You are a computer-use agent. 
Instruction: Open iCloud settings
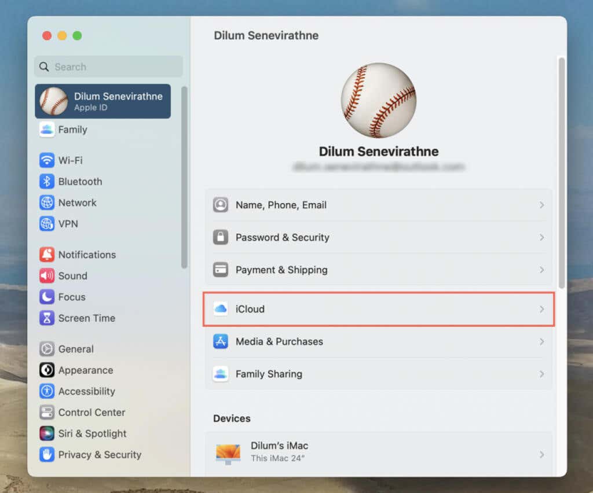pyautogui.click(x=379, y=309)
